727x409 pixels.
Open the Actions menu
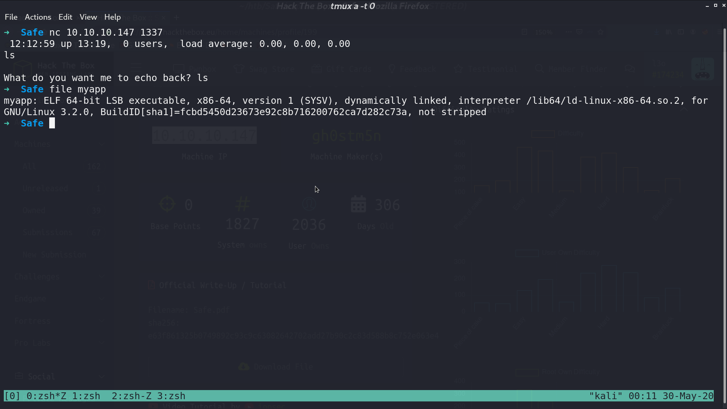point(38,17)
